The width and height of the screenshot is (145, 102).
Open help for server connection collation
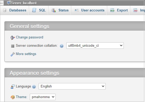62,46
